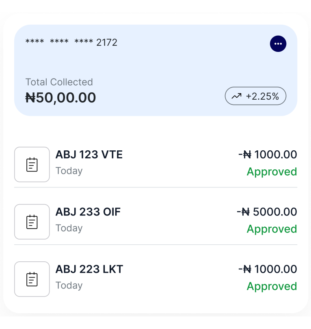Image resolution: width=311 pixels, height=329 pixels.
Task: Click the receipt icon for ABJ 123 VTE
Action: [x=32, y=164]
